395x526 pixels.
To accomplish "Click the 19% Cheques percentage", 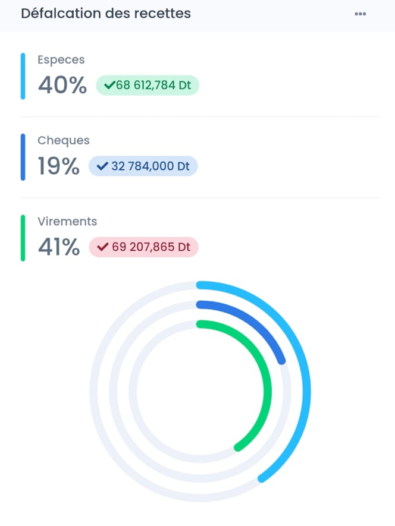I will pos(58,166).
